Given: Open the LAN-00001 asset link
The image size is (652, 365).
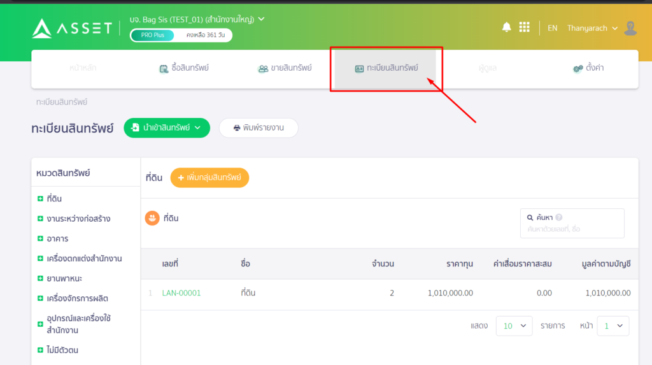Looking at the screenshot, I should [181, 293].
